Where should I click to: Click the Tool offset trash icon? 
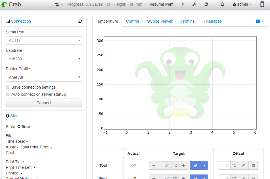pyautogui.click(x=254, y=165)
